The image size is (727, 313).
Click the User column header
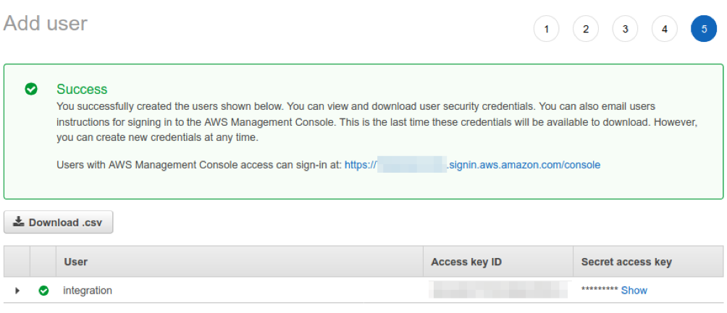click(x=75, y=262)
